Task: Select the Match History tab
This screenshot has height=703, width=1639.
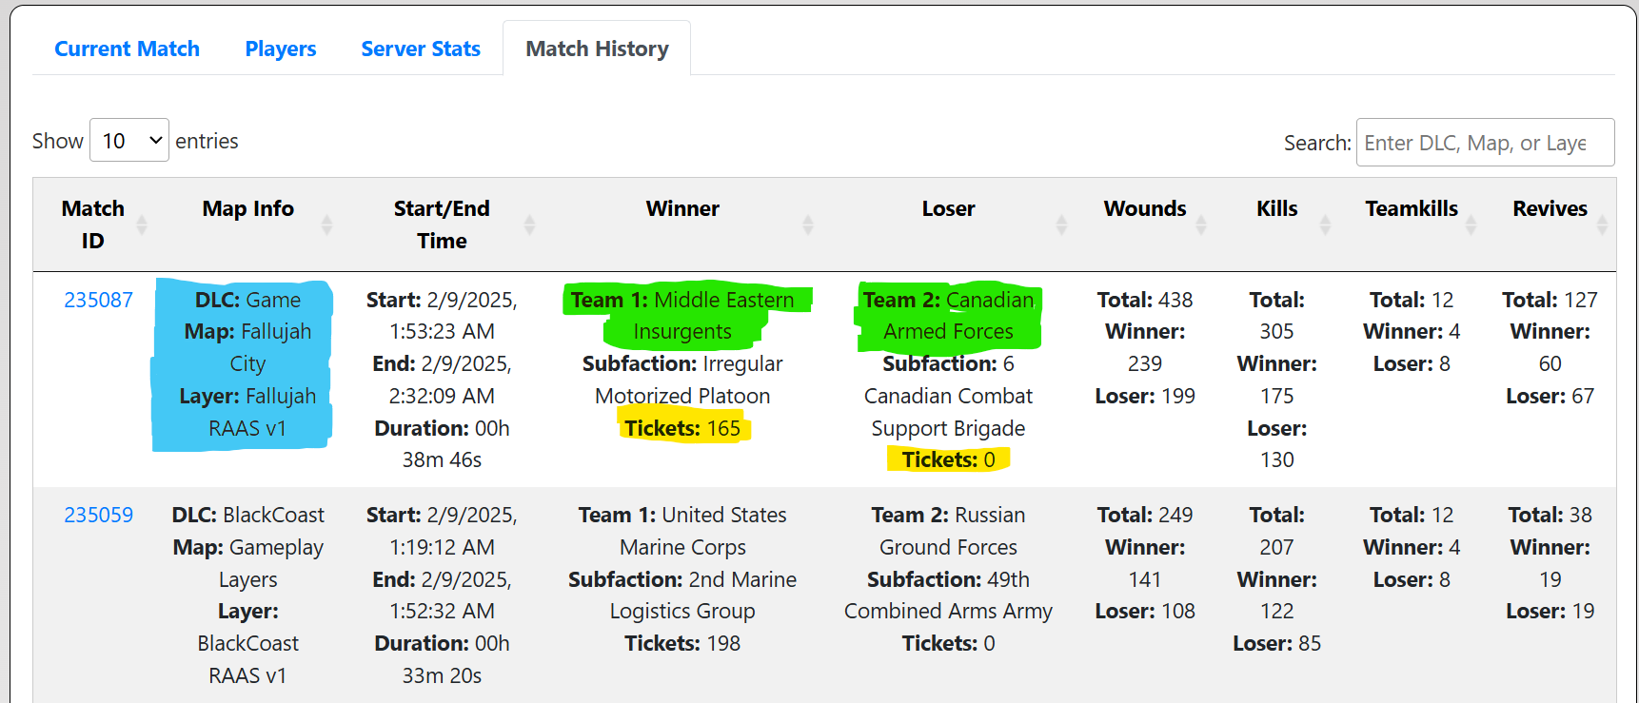Action: (x=597, y=49)
